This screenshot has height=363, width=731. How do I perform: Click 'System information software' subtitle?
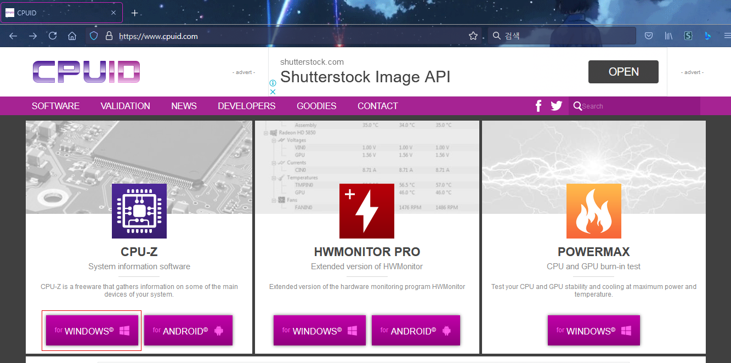(x=139, y=266)
